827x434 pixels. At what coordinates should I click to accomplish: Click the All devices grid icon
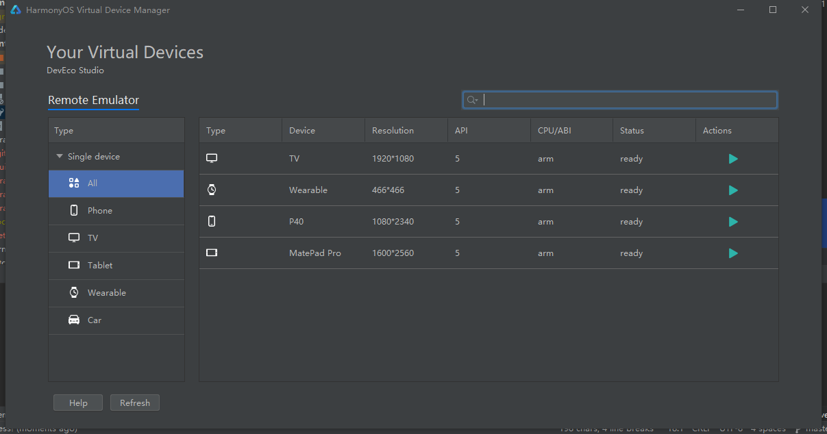74,183
